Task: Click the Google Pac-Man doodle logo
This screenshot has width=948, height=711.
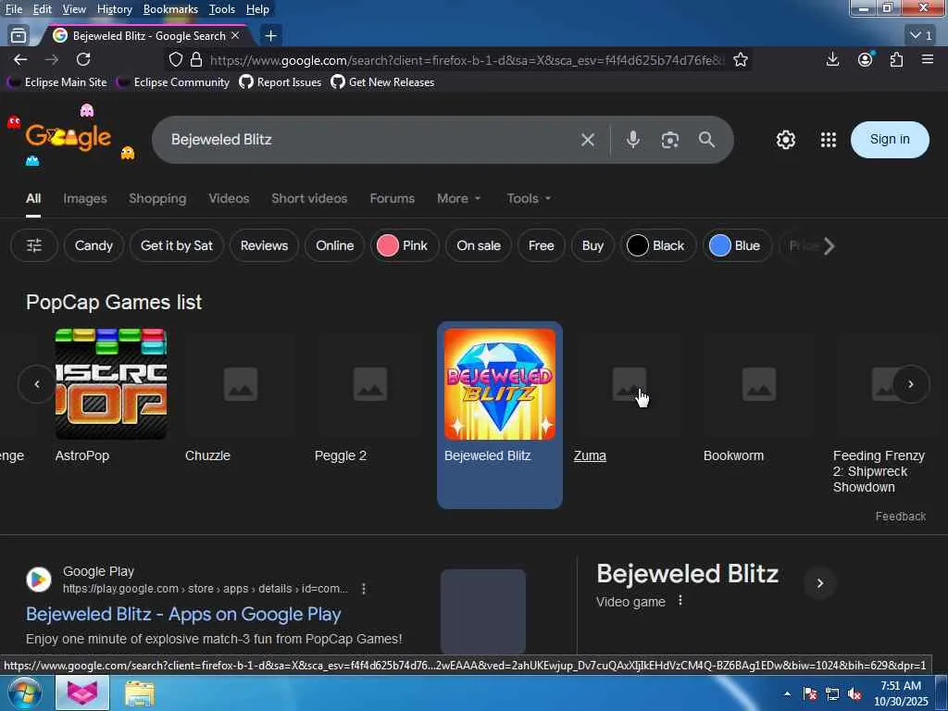Action: (69, 138)
